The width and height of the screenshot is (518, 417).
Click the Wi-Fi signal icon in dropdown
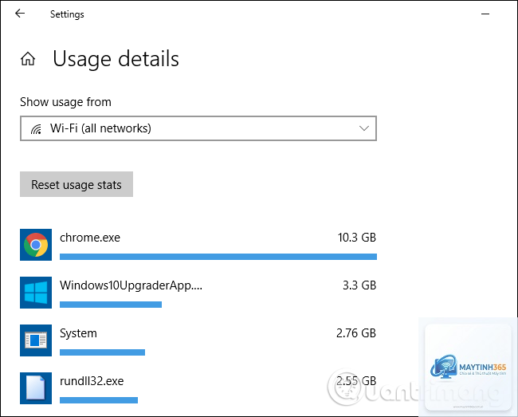(36, 129)
